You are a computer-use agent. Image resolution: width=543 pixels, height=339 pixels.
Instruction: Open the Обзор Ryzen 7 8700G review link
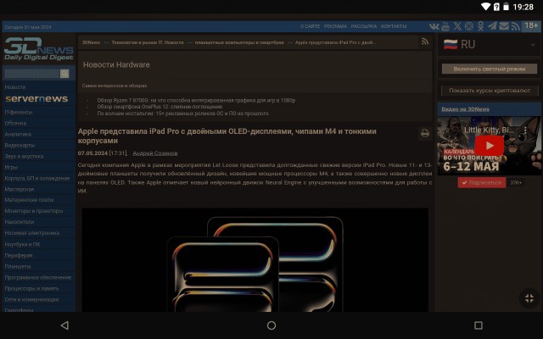(196, 100)
